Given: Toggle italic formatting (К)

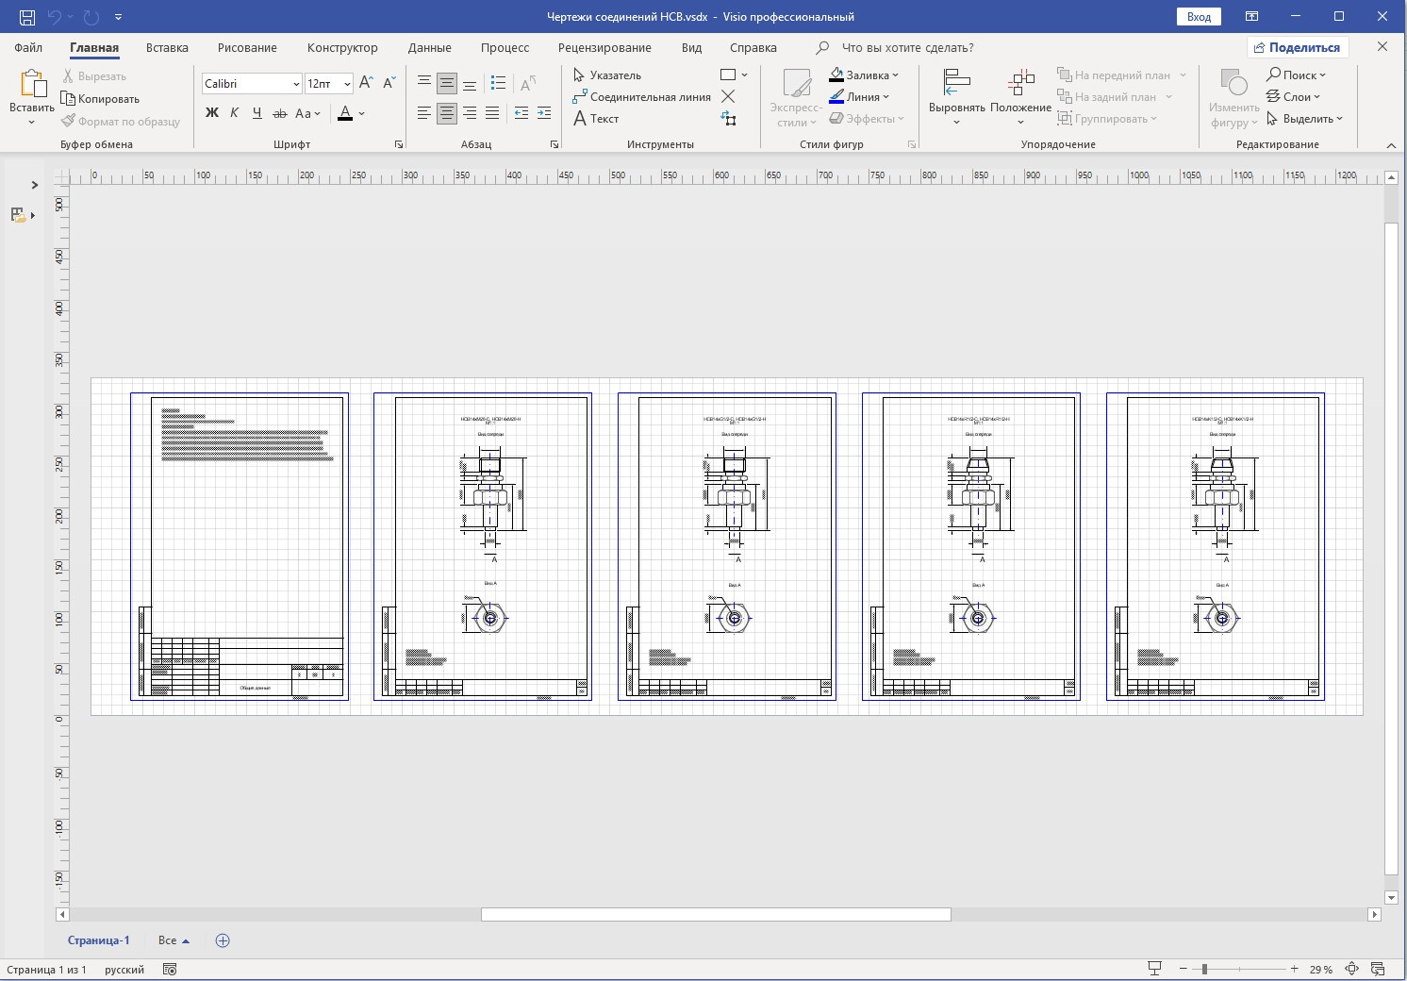Looking at the screenshot, I should click(235, 113).
